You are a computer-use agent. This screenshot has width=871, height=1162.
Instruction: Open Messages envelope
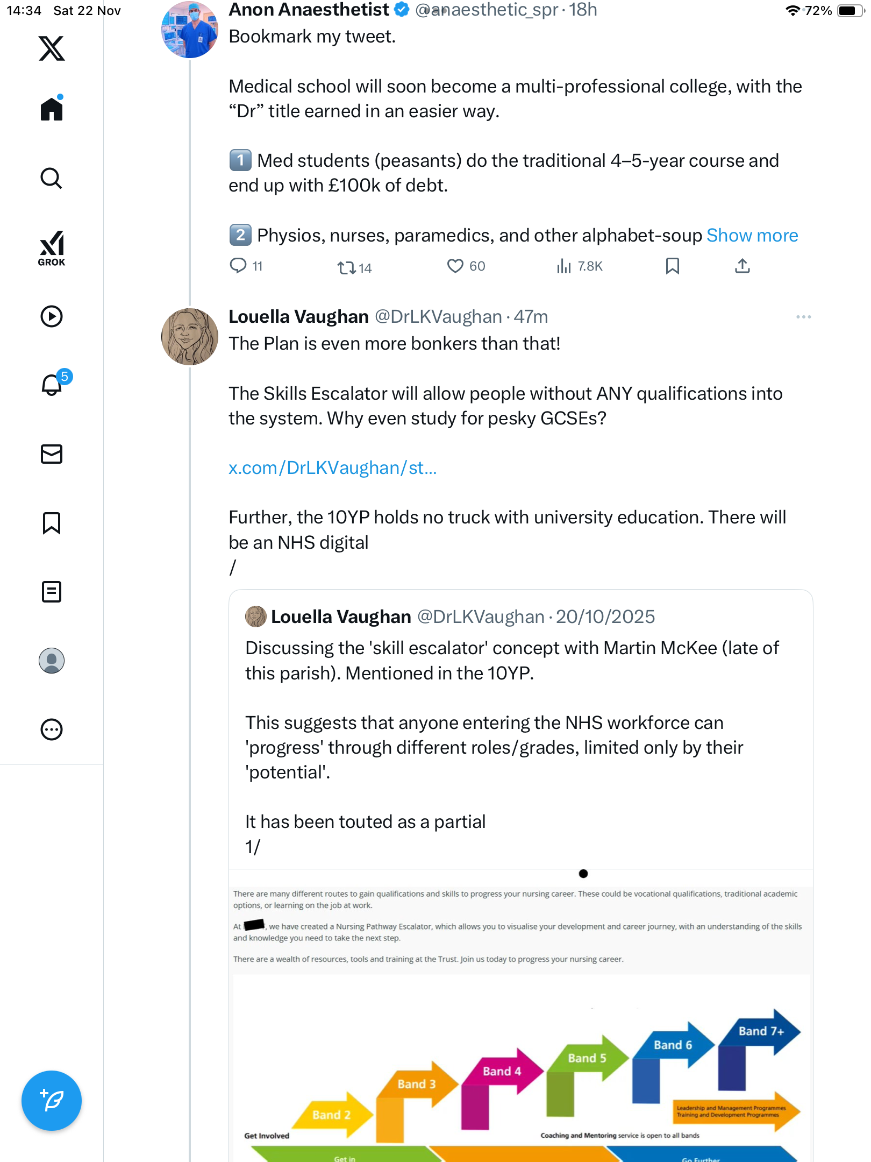(x=52, y=454)
